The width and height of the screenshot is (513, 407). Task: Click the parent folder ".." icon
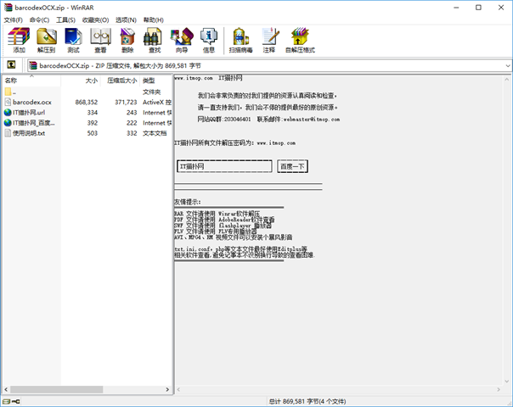tap(8, 92)
